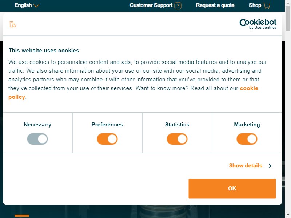The height and width of the screenshot is (218, 291).
Task: Open the Shop cart icon
Action: [x=267, y=5]
